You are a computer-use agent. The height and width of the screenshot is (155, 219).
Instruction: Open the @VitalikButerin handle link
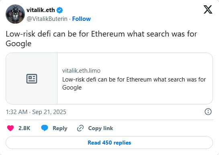pos(47,19)
